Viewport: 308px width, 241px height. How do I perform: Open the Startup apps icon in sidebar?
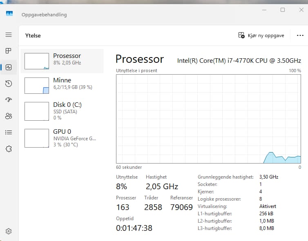pos(9,99)
